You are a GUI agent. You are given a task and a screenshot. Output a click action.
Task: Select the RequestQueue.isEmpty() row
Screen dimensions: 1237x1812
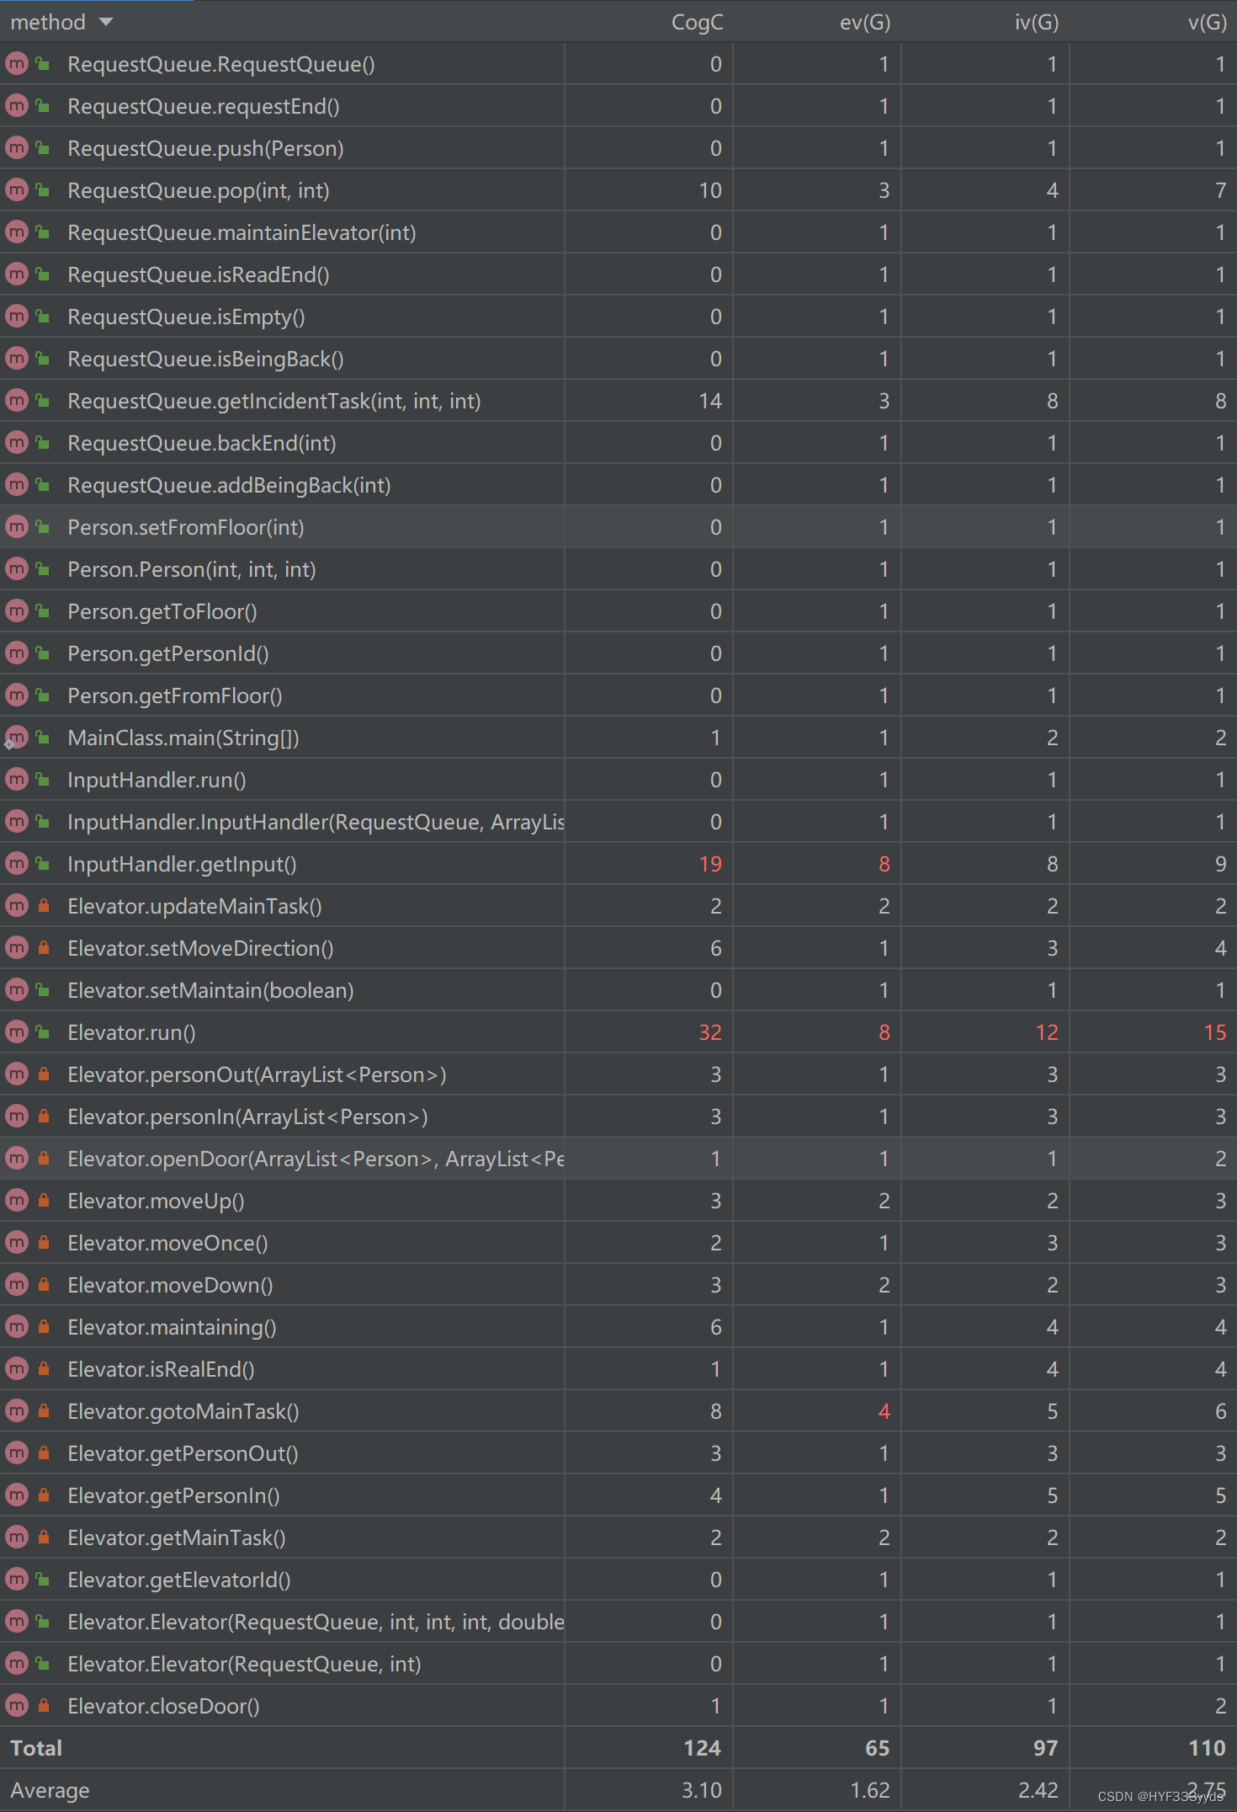[x=618, y=317]
